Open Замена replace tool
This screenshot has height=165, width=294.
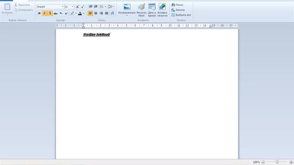(x=178, y=10)
